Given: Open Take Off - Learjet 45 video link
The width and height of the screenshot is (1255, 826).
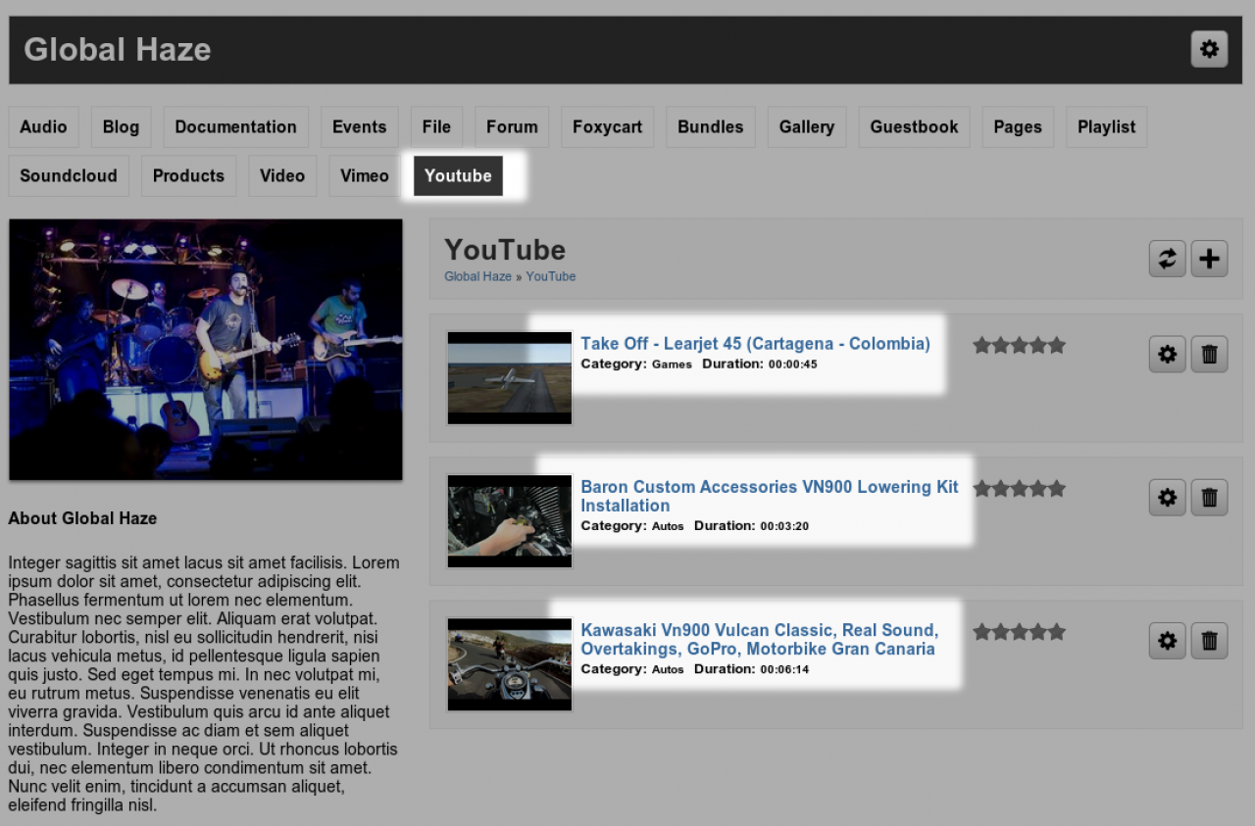Looking at the screenshot, I should click(755, 344).
